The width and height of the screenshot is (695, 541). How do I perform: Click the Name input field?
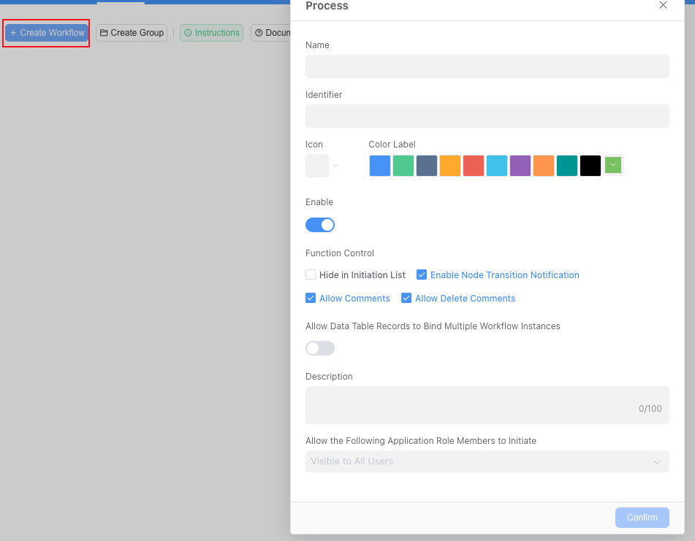tap(487, 66)
